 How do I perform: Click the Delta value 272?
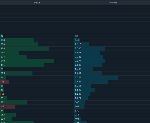[3, 102]
